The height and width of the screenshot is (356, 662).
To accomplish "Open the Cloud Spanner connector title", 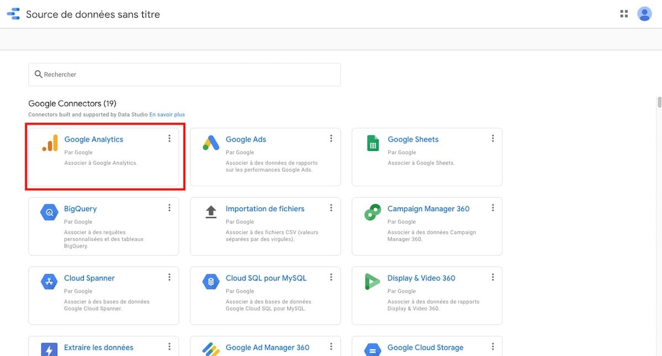I will click(x=89, y=278).
